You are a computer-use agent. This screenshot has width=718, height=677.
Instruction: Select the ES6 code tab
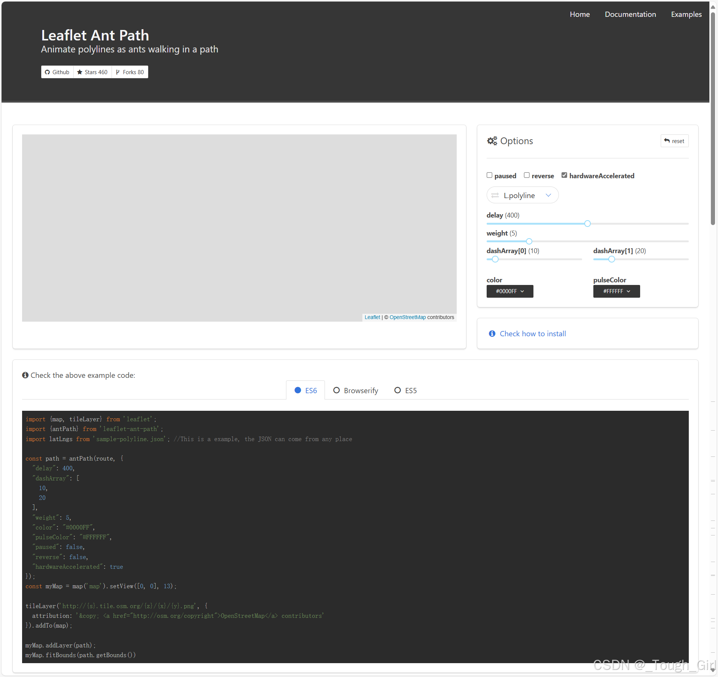[305, 391]
